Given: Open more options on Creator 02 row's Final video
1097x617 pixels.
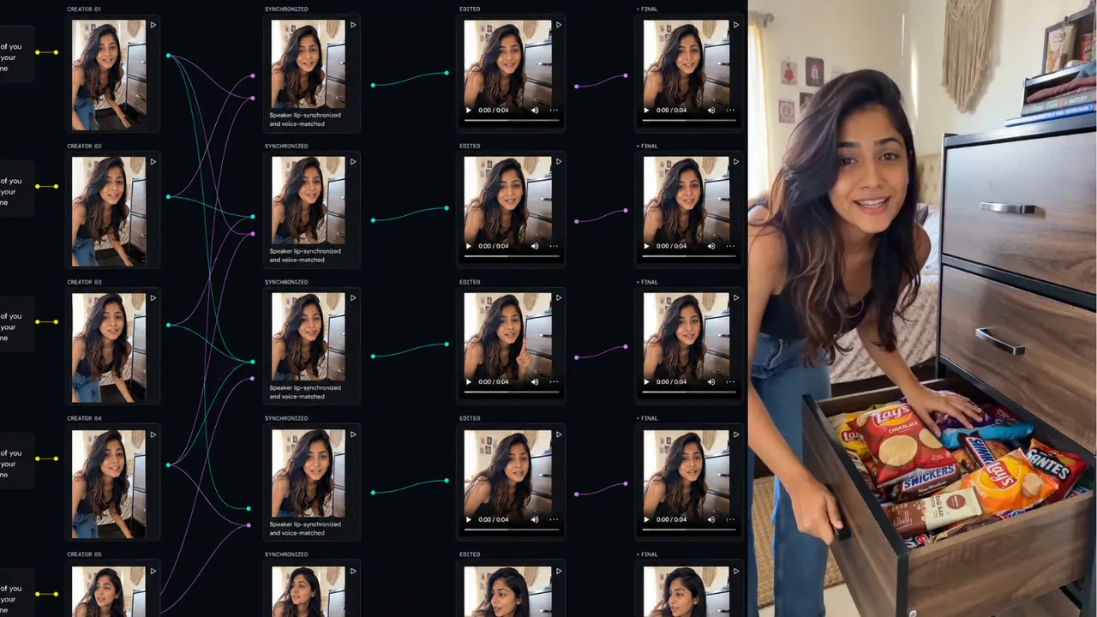Looking at the screenshot, I should click(x=730, y=246).
